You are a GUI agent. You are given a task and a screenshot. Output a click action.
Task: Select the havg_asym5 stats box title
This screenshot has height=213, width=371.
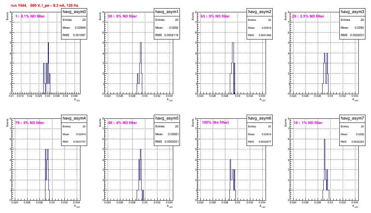167,118
